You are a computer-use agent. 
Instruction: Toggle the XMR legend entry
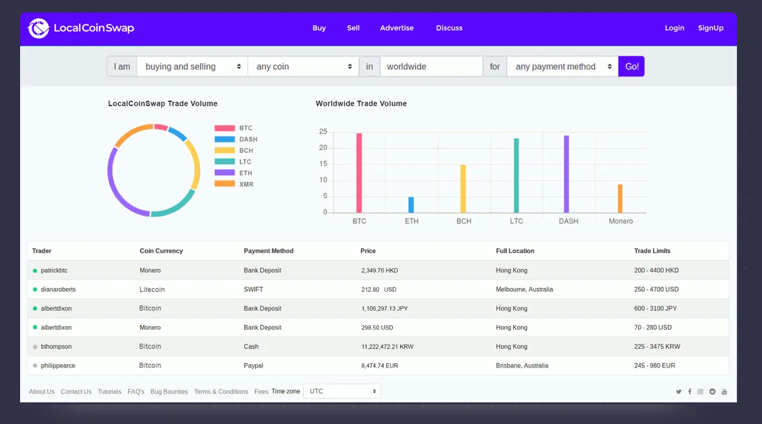pyautogui.click(x=234, y=185)
